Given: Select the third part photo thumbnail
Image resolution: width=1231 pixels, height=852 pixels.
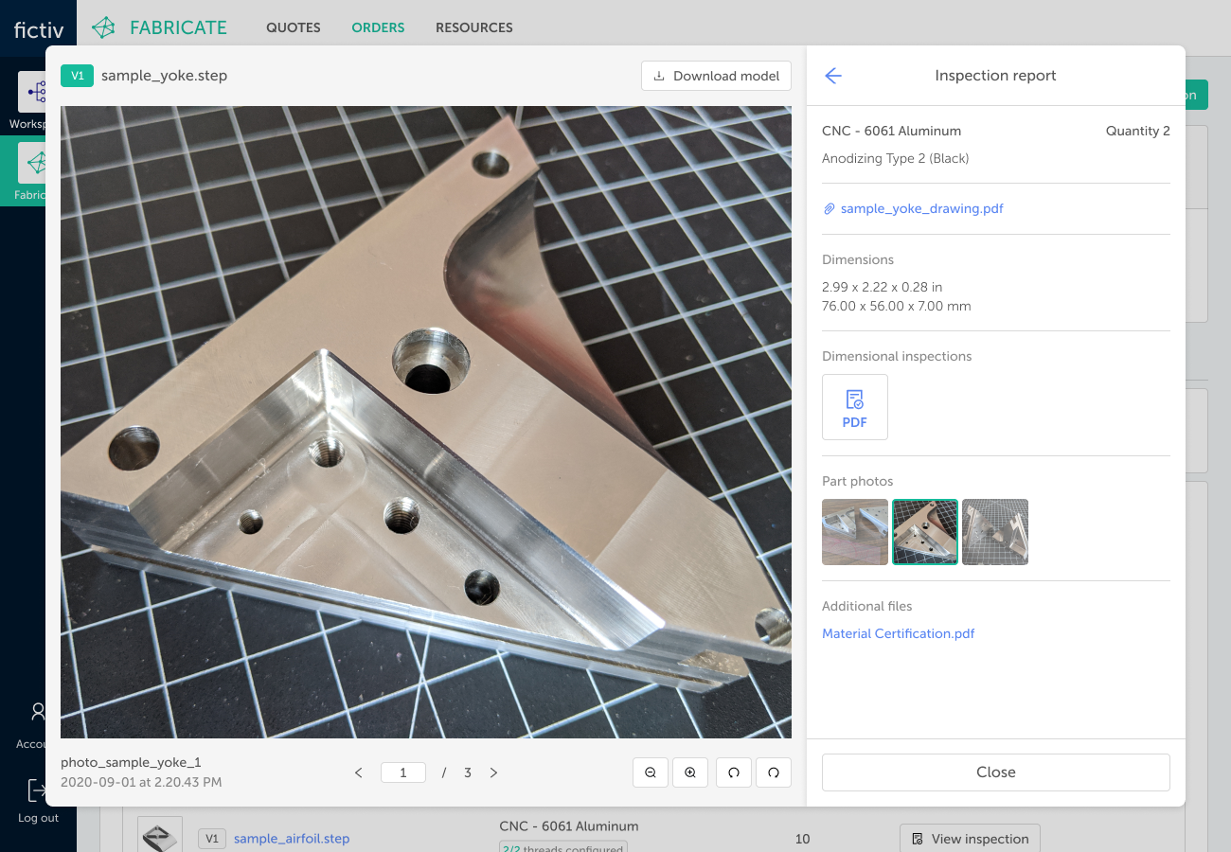Looking at the screenshot, I should (995, 532).
